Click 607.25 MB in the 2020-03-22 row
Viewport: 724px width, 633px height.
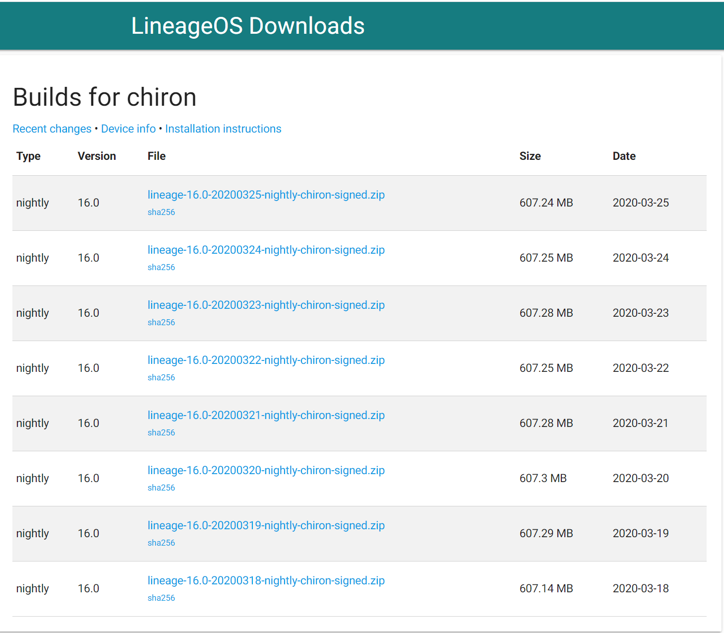pyautogui.click(x=546, y=368)
